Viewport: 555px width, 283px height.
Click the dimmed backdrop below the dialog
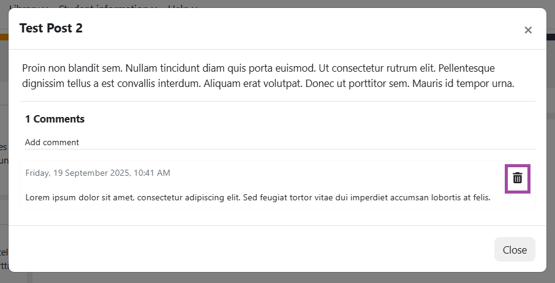276,277
